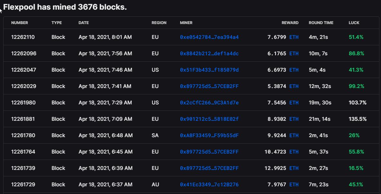Select block number 12261881
The width and height of the screenshot is (381, 194).
tap(23, 119)
